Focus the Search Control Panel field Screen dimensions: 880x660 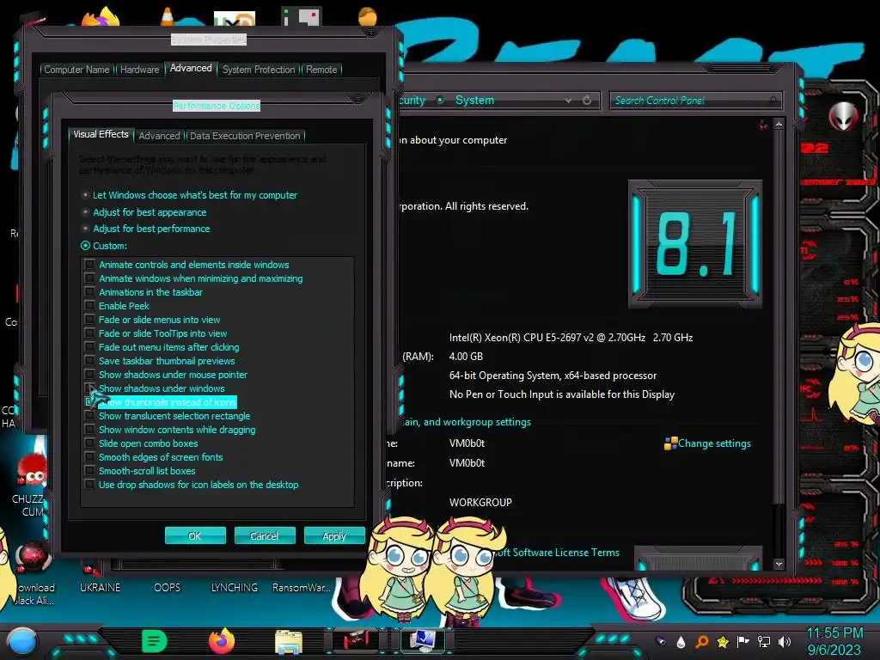pyautogui.click(x=694, y=101)
